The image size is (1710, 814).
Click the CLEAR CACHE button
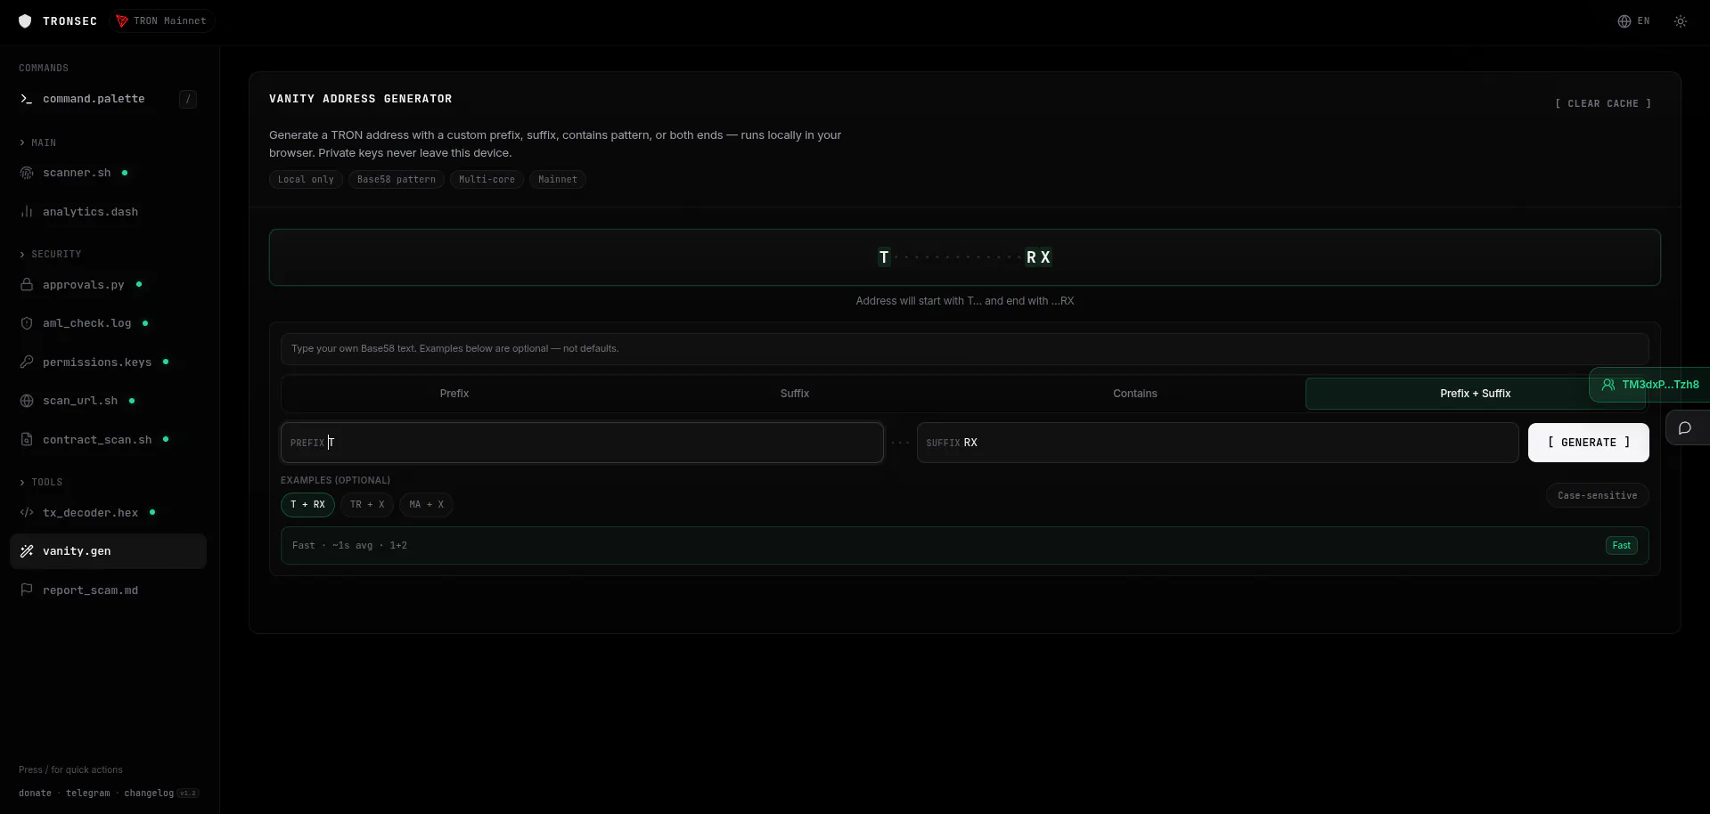1603,104
